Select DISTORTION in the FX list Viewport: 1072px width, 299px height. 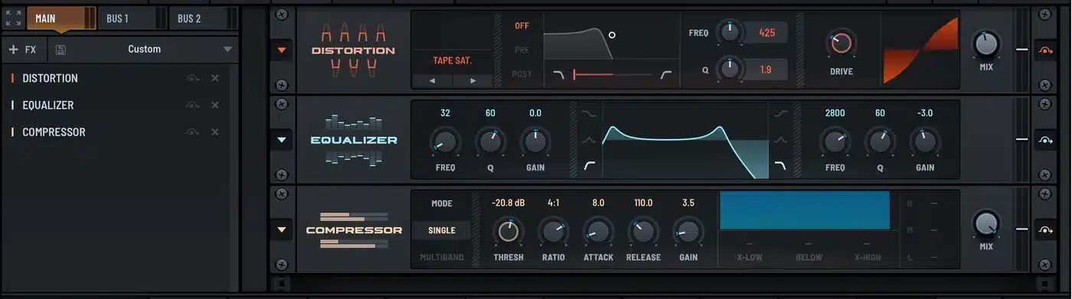[50, 79]
